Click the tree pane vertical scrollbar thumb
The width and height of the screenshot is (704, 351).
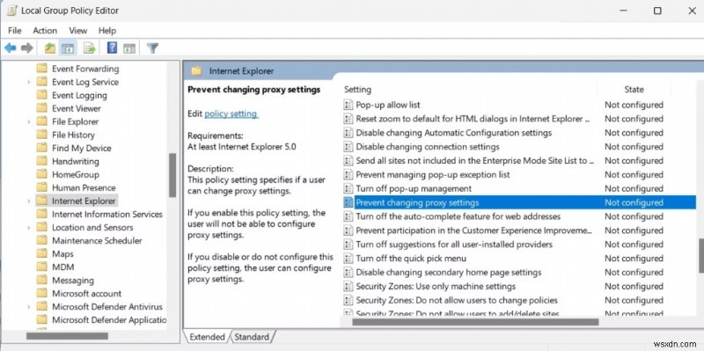pyautogui.click(x=172, y=176)
